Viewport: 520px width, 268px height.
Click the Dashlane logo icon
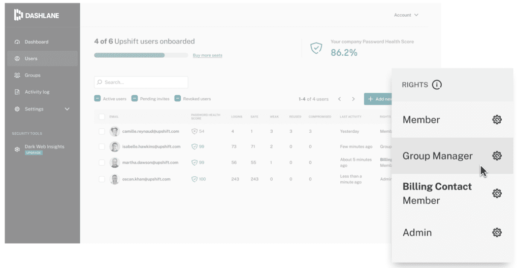(x=18, y=15)
